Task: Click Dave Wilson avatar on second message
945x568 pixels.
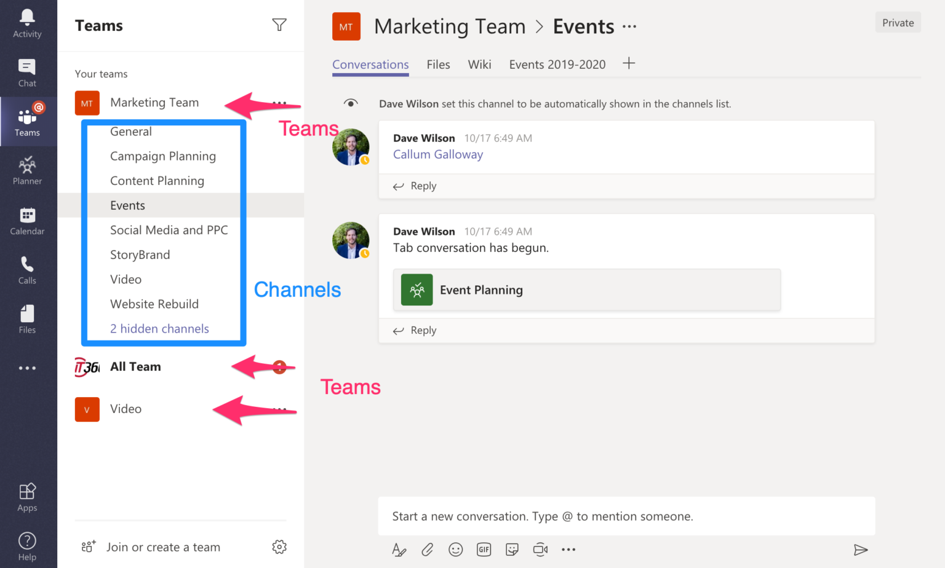Action: tap(351, 240)
